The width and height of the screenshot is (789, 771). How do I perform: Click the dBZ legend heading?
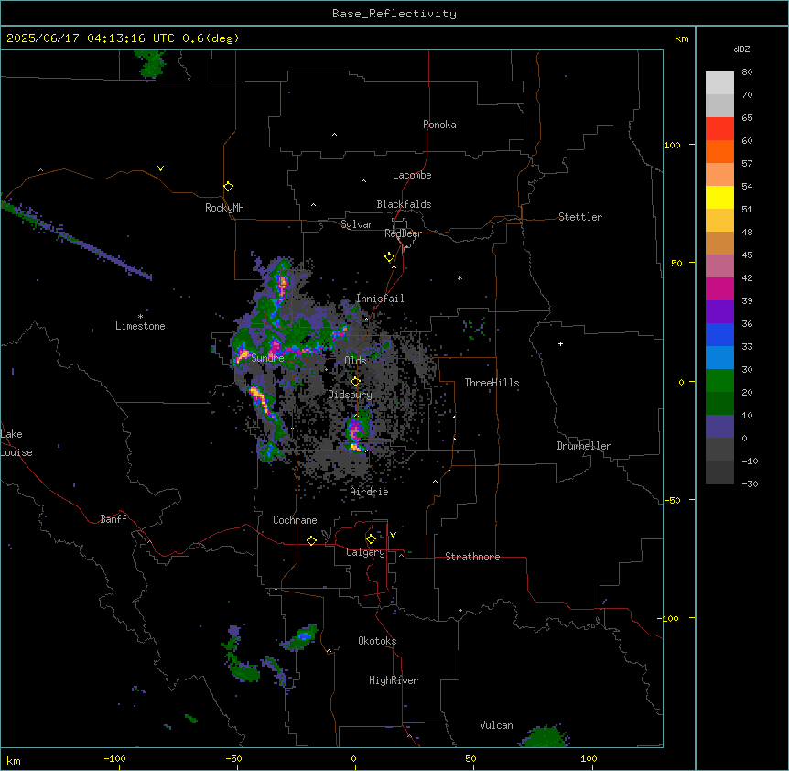(x=741, y=49)
